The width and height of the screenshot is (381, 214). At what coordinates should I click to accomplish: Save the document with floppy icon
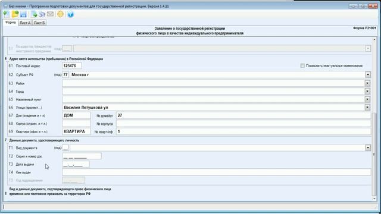point(23,14)
